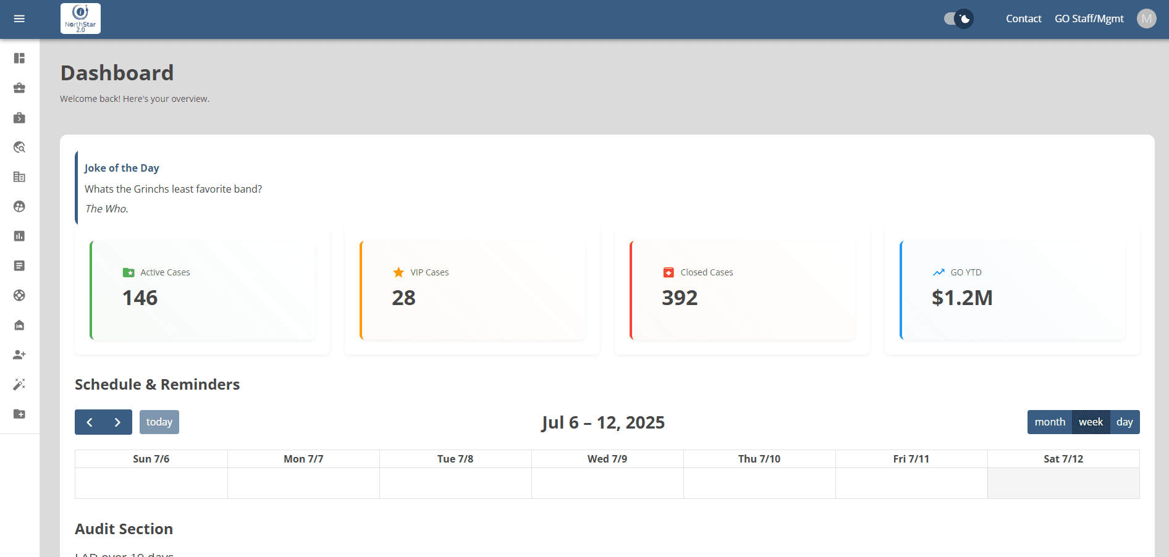Go to previous week in calendar
Screen dimensions: 1169x557
90,422
